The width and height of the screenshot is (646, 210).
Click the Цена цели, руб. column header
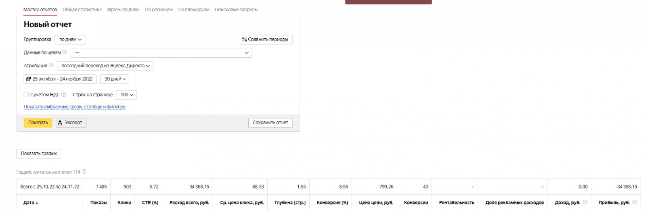pyautogui.click(x=376, y=203)
